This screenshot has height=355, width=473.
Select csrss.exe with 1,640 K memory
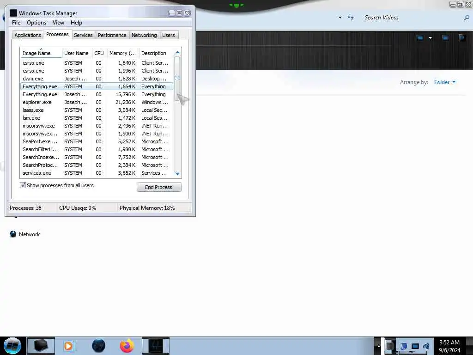(x=97, y=63)
